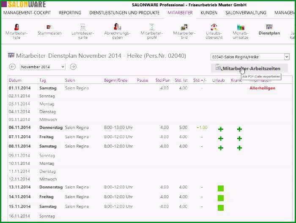Screen dimensions: 296x223
Task: Click Tag column header
Action: (x=43, y=81)
